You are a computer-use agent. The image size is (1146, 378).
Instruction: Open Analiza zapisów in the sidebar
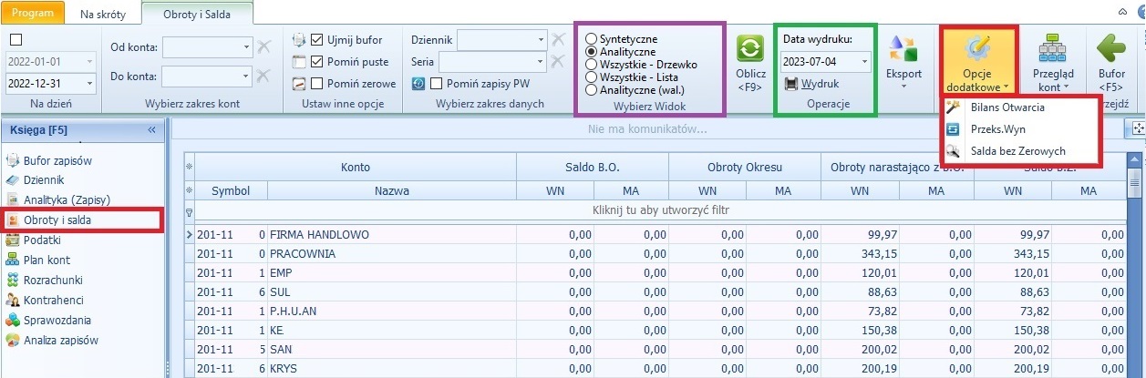[x=59, y=341]
